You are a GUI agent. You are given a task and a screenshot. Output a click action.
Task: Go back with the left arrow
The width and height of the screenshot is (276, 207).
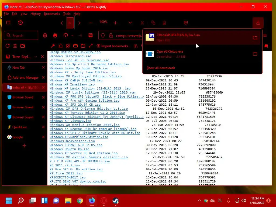(62, 23)
